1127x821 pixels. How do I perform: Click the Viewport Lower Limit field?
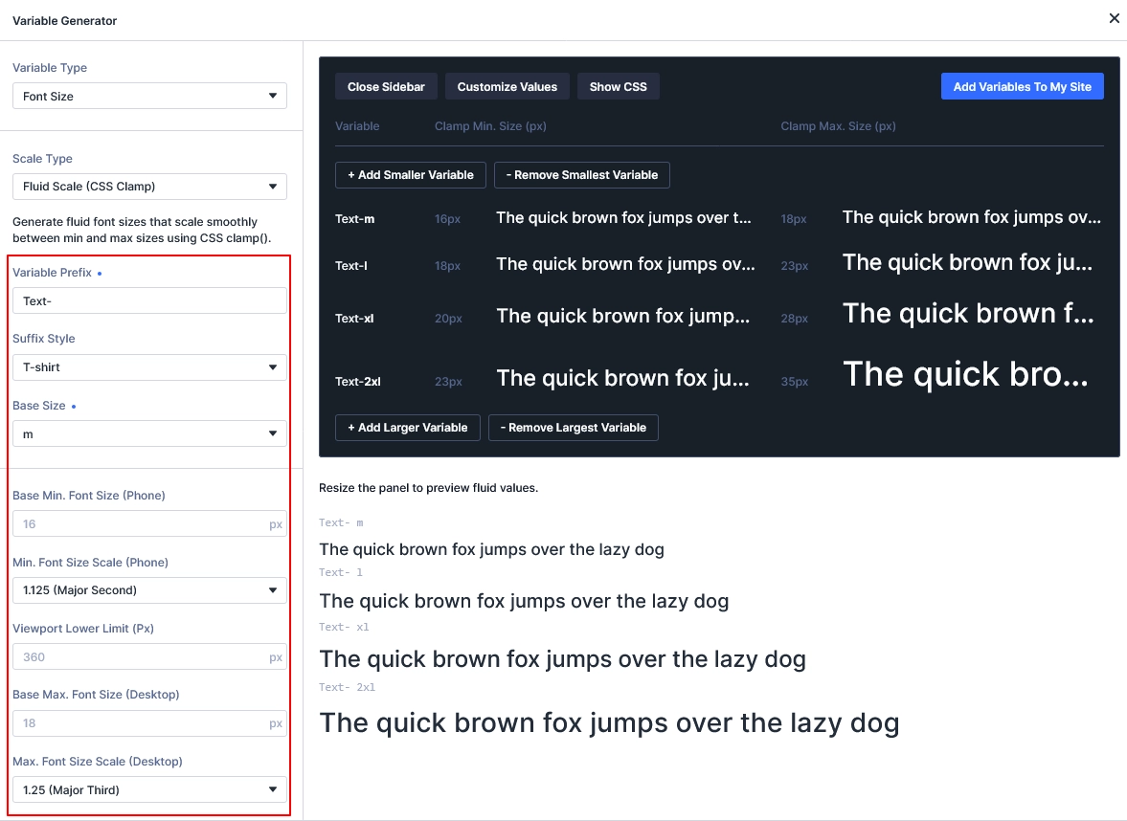[149, 656]
